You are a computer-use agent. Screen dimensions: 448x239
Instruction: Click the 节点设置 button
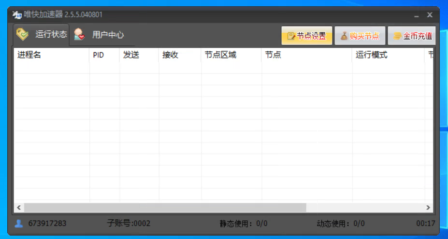pyautogui.click(x=307, y=36)
